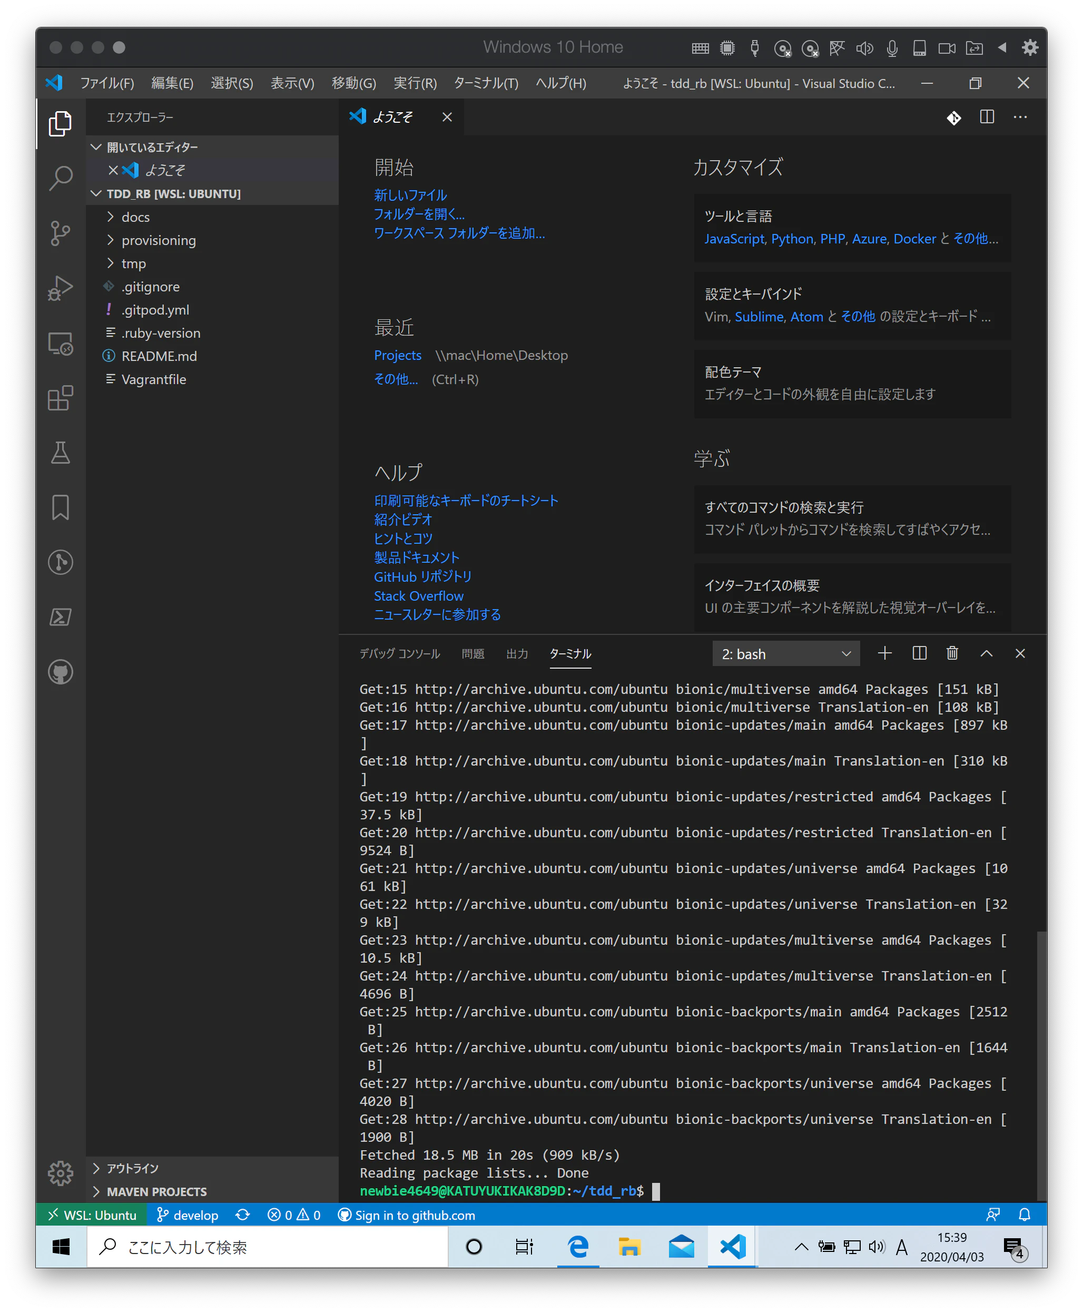Open the Stack Overflow help link

(419, 596)
